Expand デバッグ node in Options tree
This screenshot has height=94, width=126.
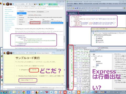point(92,67)
